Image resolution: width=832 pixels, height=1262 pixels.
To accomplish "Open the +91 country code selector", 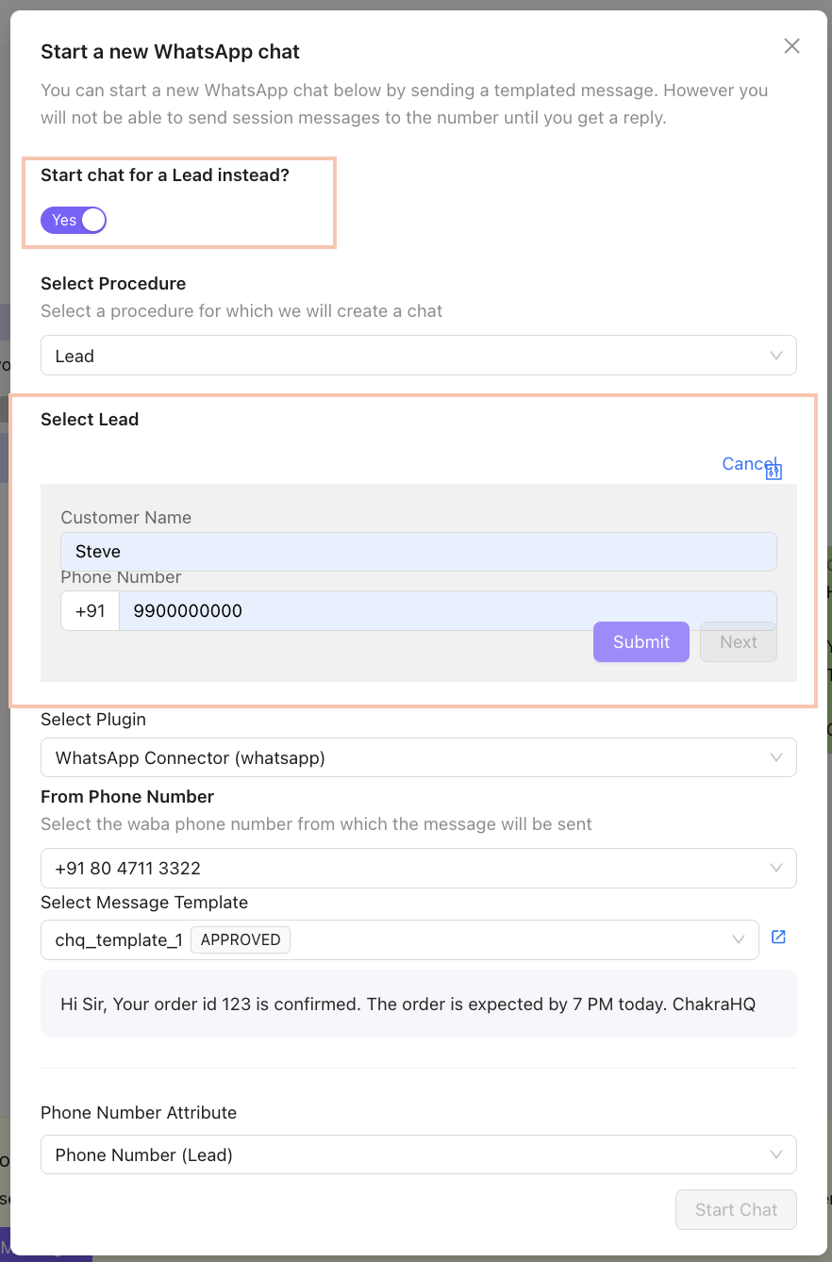I will pyautogui.click(x=89, y=610).
